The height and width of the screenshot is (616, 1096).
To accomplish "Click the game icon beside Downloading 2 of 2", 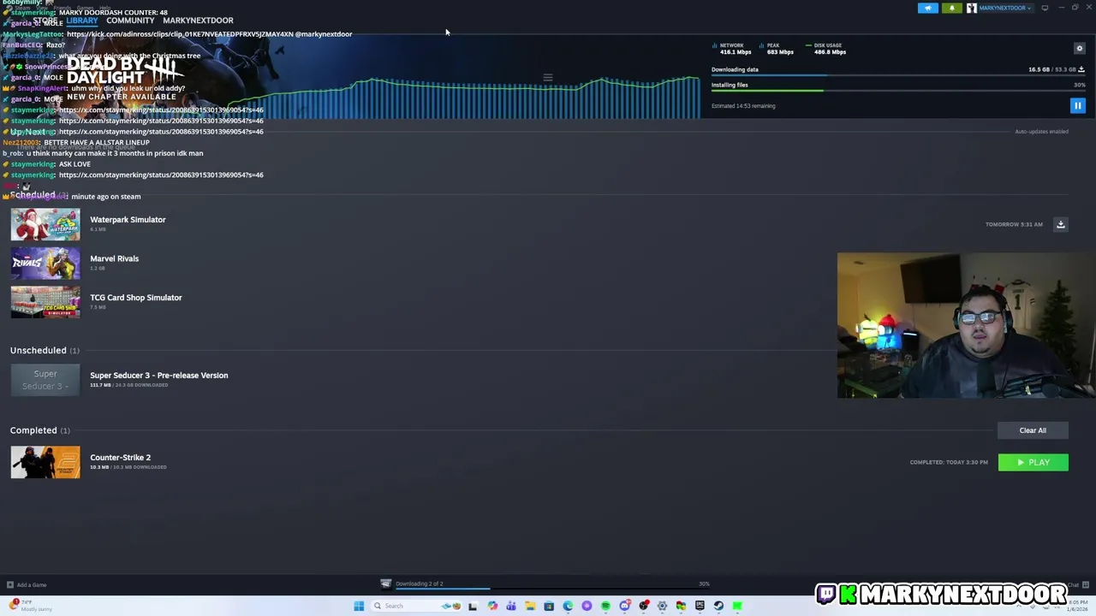I will click(386, 584).
